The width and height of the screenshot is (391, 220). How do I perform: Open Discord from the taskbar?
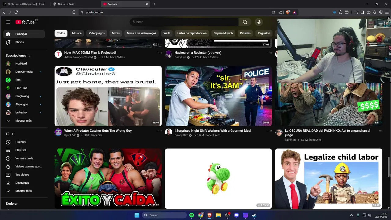coord(236,215)
